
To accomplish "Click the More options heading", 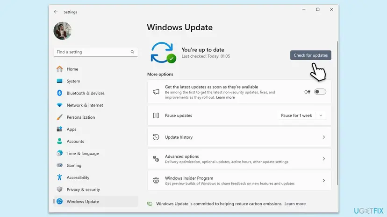I will [x=160, y=74].
